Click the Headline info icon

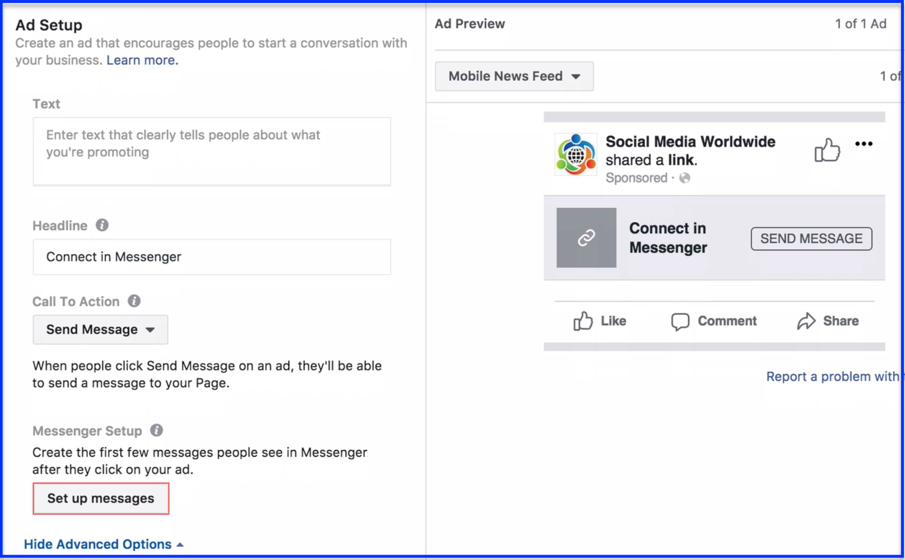102,225
